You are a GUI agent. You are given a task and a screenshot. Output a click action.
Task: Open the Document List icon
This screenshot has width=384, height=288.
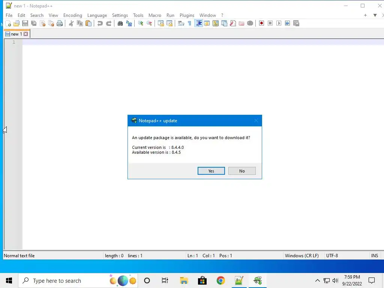point(224,23)
